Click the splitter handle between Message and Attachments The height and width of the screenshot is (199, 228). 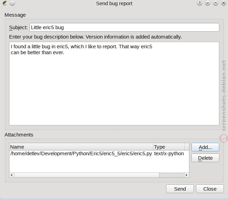[x=114, y=130]
